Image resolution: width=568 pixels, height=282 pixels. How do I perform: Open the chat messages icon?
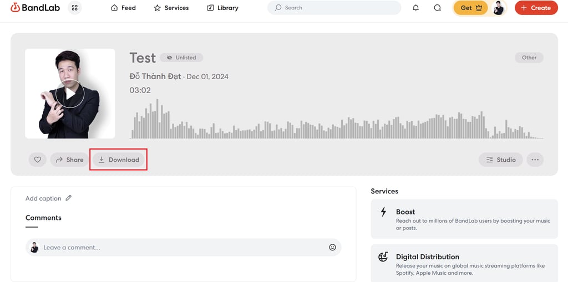(437, 8)
